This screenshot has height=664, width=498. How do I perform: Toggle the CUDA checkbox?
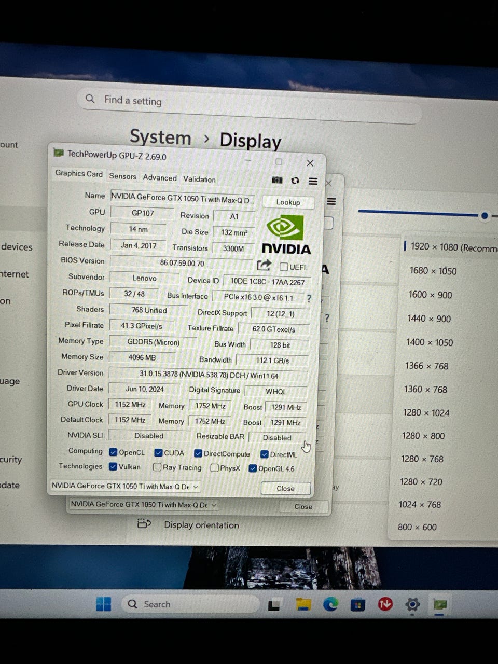pyautogui.click(x=159, y=453)
